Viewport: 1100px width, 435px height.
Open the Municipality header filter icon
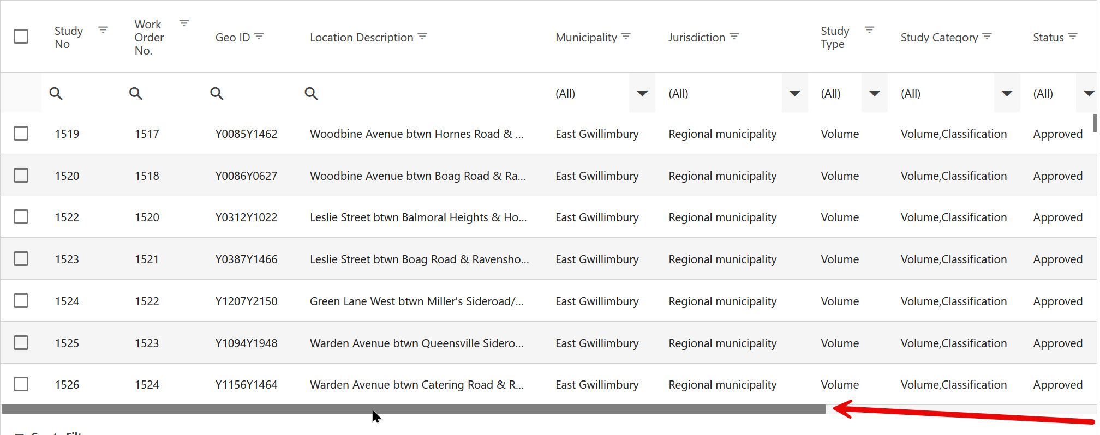click(x=626, y=37)
